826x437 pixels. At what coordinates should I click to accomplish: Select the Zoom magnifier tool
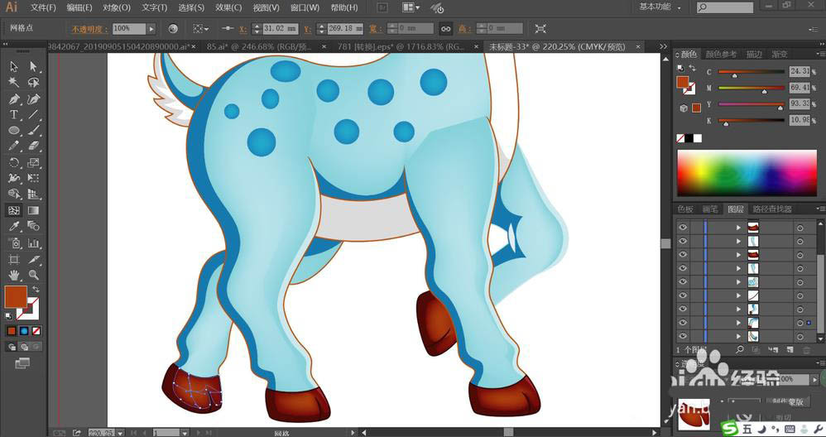coord(33,275)
